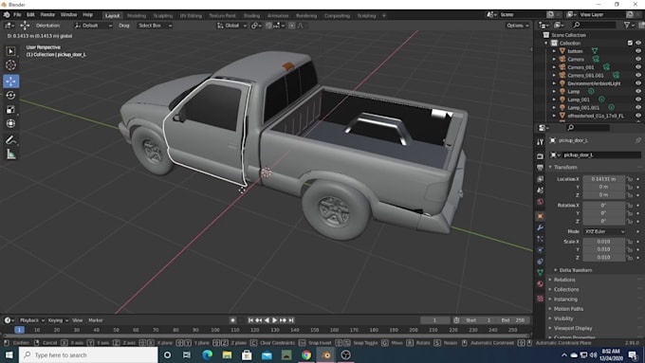This screenshot has width=645, height=363.
Task: Activate the Move tool in left toolbar
Action: (10, 81)
